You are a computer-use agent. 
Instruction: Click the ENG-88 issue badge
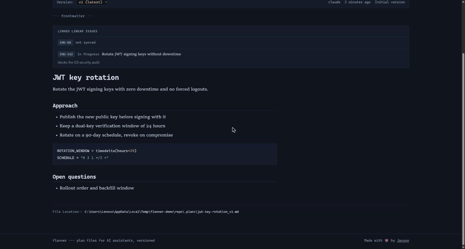(x=65, y=42)
